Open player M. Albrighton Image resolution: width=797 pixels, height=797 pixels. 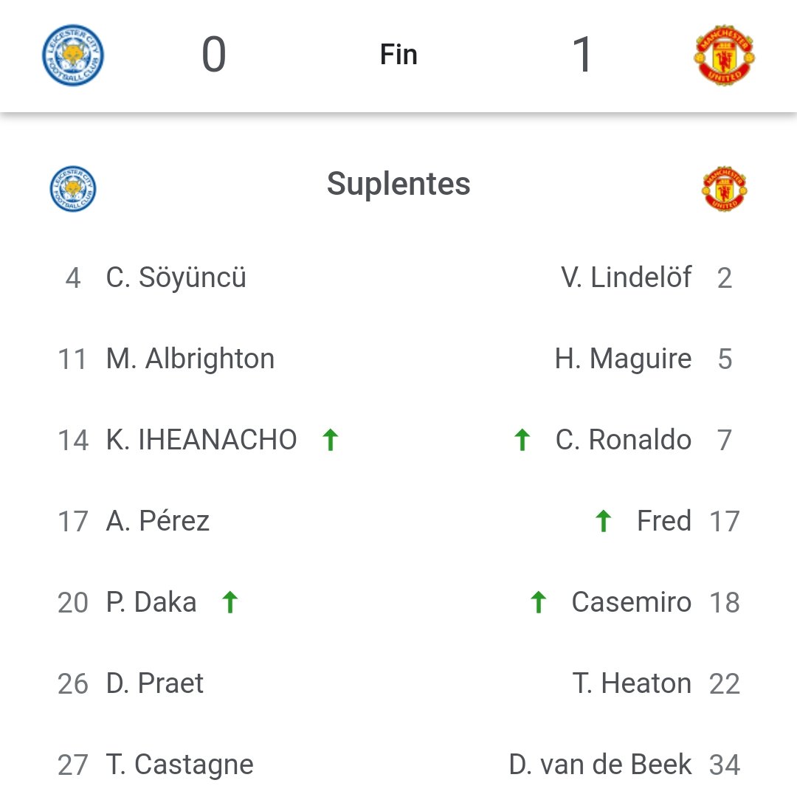[190, 359]
